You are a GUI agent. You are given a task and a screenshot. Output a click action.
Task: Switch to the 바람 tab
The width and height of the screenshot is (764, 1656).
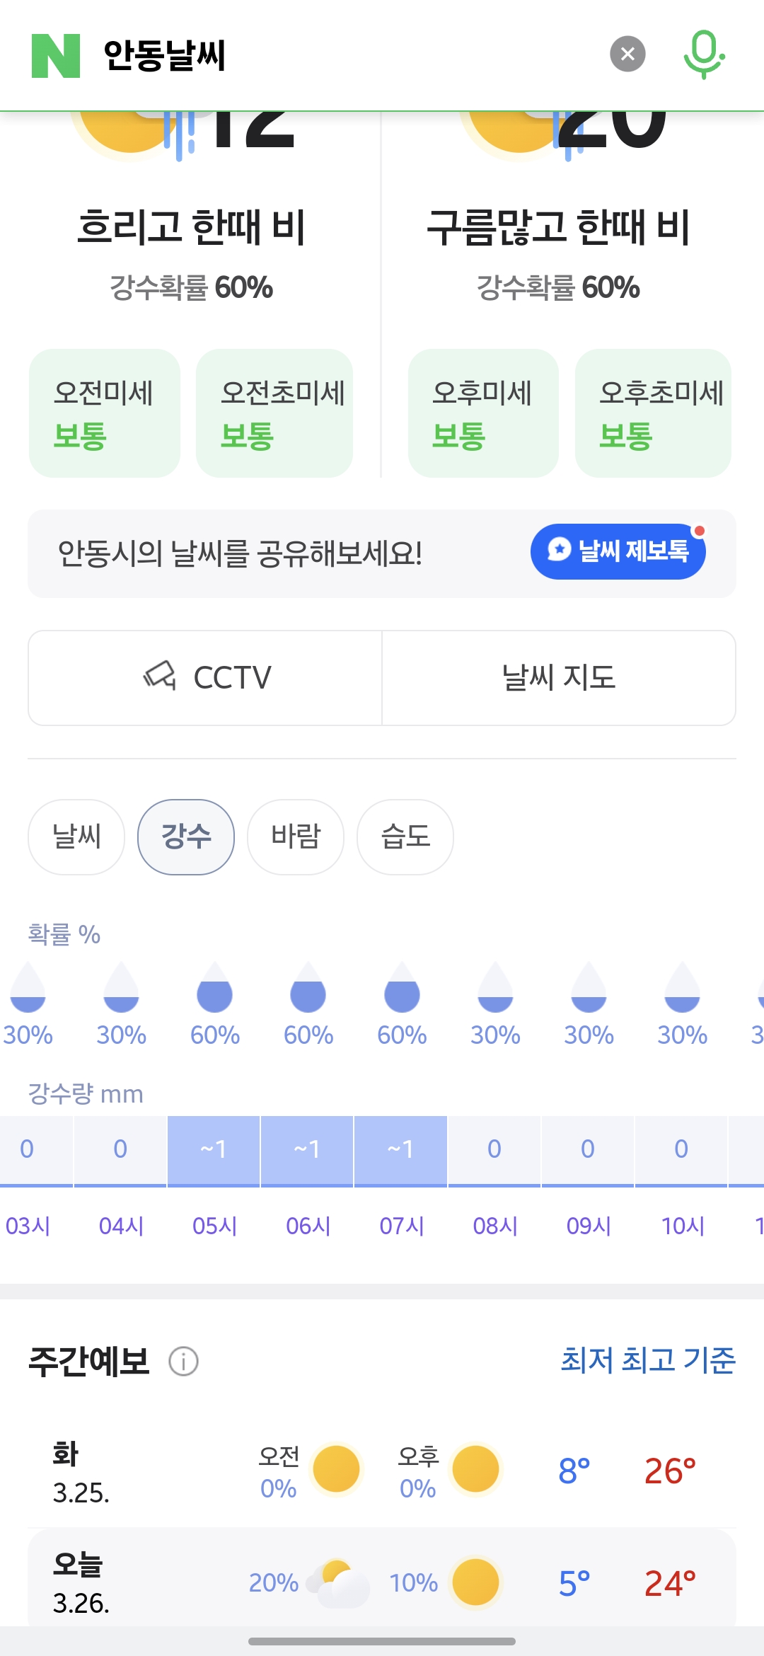coord(296,837)
